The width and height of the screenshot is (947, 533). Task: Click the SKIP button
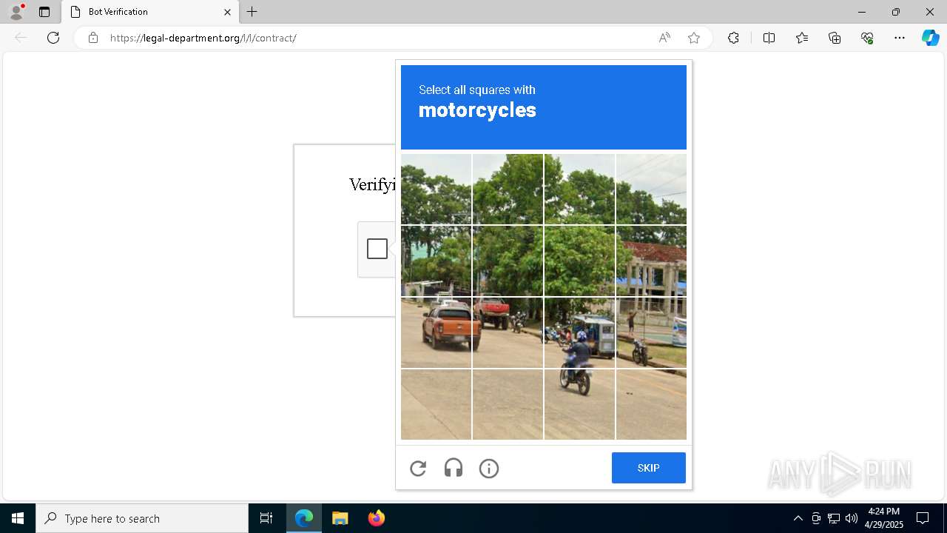649,468
